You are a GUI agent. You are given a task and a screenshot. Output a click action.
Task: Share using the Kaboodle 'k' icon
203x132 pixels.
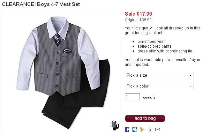click(150, 129)
